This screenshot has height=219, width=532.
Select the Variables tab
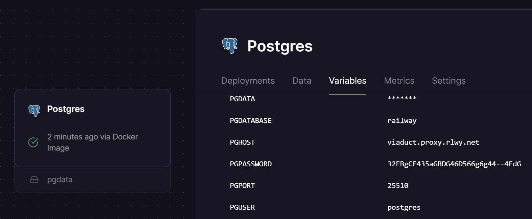coord(347,81)
